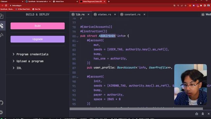Viewport: 211px width, 119px height.
Task: Switch to the states.rs tab
Action: (105, 15)
